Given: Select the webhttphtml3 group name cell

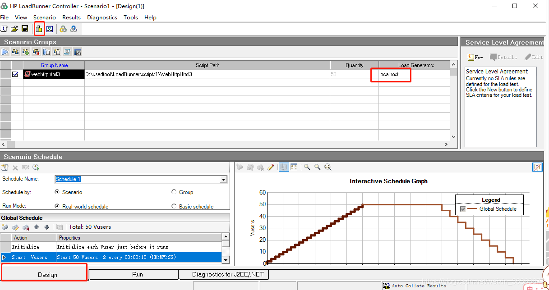Looking at the screenshot, I should tap(54, 74).
